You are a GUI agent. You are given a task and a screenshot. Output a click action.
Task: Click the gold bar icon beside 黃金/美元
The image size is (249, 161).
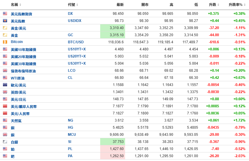[x=5, y=28]
